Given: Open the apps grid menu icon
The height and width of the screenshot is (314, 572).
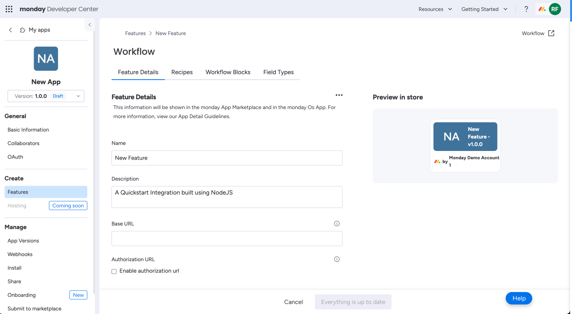Looking at the screenshot, I should 9,9.
